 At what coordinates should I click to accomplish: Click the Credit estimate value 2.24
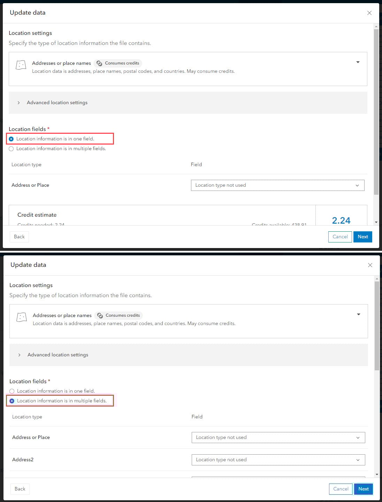(x=342, y=220)
